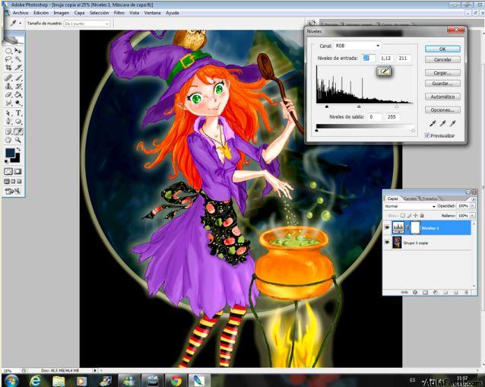Select the Elliptical Marquee tool
Screen dimensions: 485x387
coord(8,50)
